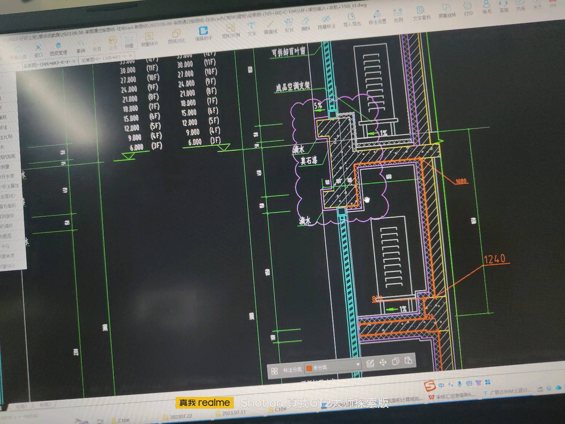Open the 关于 about icon
565x424 pixels.
coord(537,4)
